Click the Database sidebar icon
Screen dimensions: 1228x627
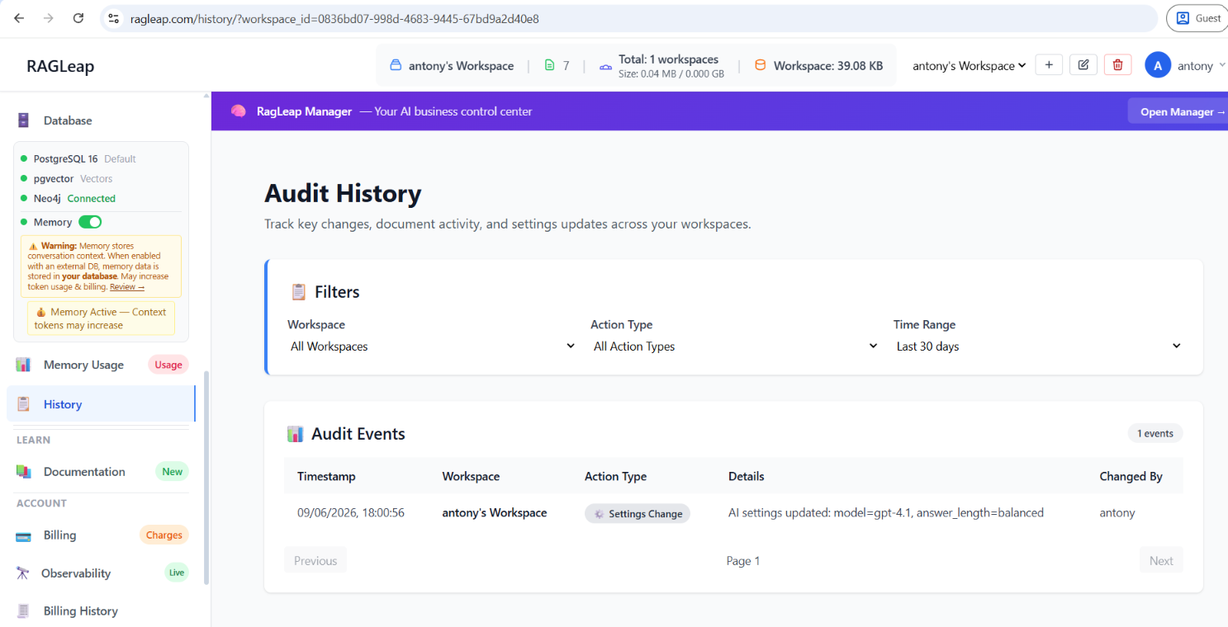click(x=23, y=120)
